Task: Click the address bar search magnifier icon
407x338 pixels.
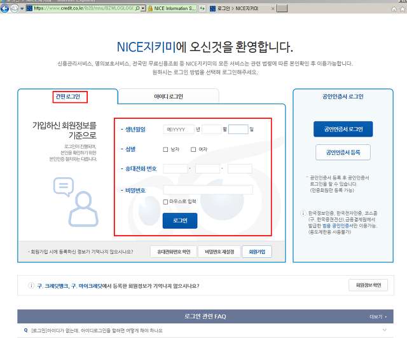Action: pyautogui.click(x=137, y=8)
